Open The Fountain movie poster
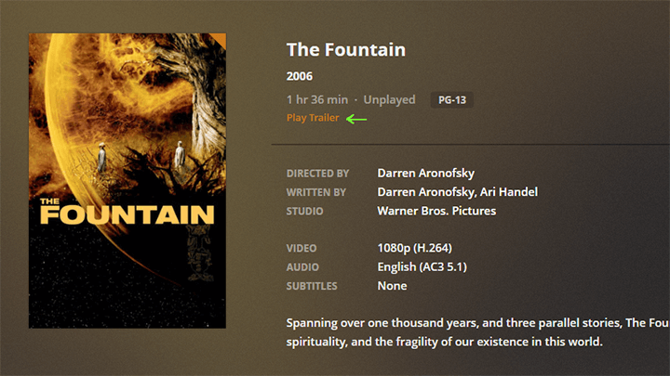Screen dimensions: 670x376 click(x=127, y=181)
